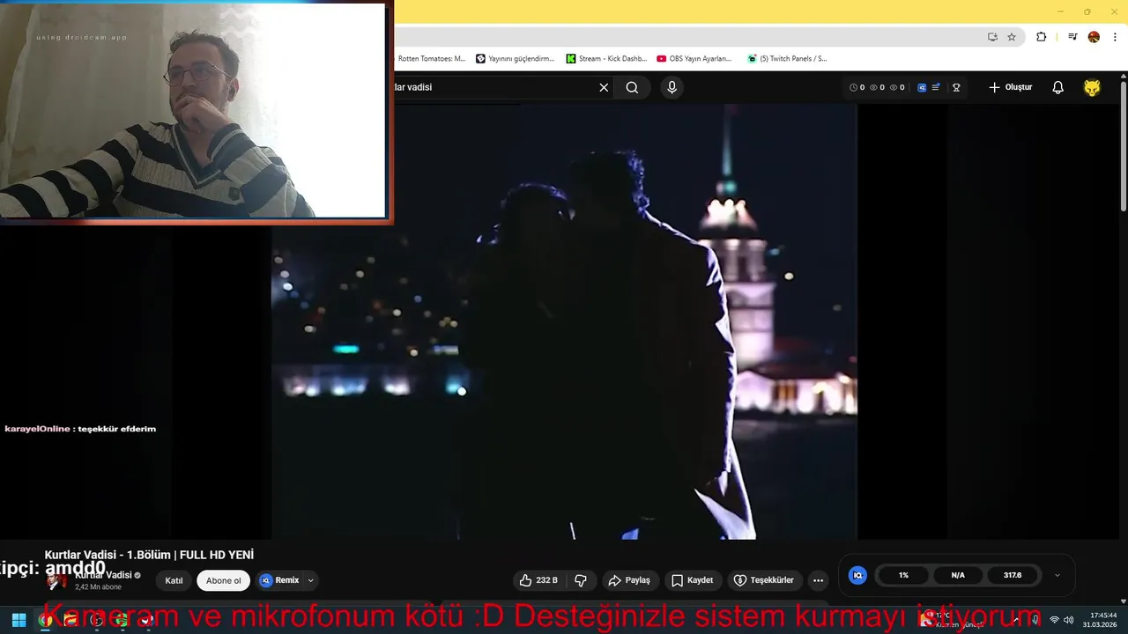Subscribe with the Abone ol button
1128x634 pixels.
[x=224, y=580]
